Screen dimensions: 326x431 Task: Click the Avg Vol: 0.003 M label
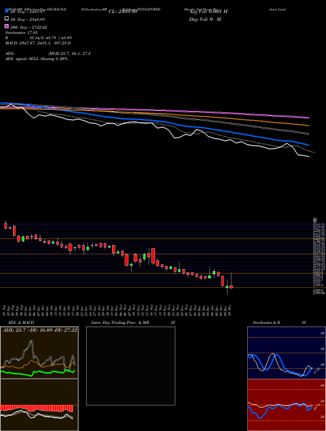tap(208, 12)
